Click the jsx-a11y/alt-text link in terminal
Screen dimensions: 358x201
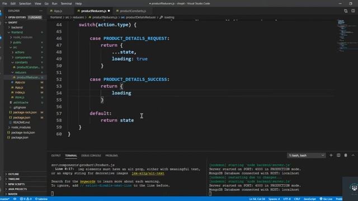[x=148, y=174]
